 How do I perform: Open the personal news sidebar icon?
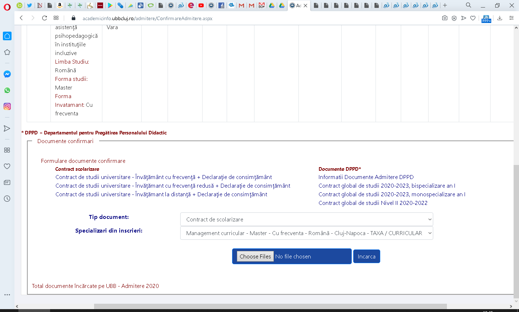coord(7,183)
